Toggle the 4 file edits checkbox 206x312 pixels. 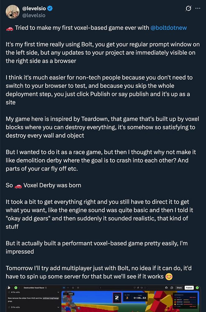pos(9,292)
